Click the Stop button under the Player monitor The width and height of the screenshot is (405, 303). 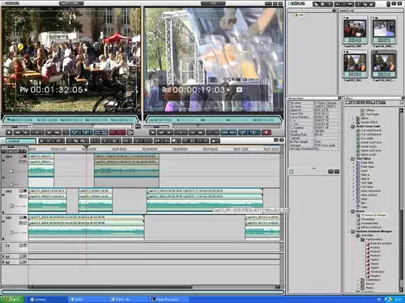[9, 133]
